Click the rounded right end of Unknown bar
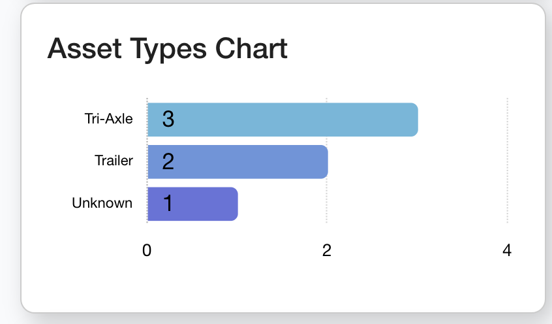552x324 pixels. point(233,204)
